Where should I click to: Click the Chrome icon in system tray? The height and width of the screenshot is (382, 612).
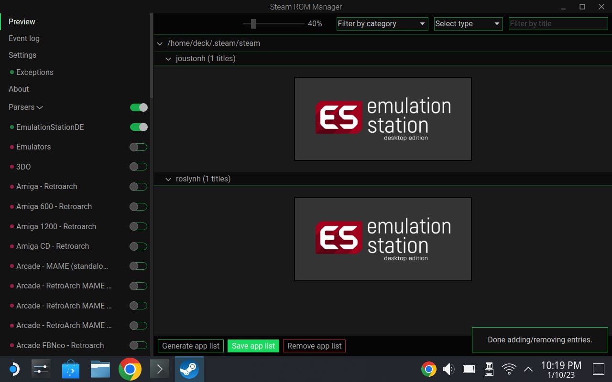(429, 369)
